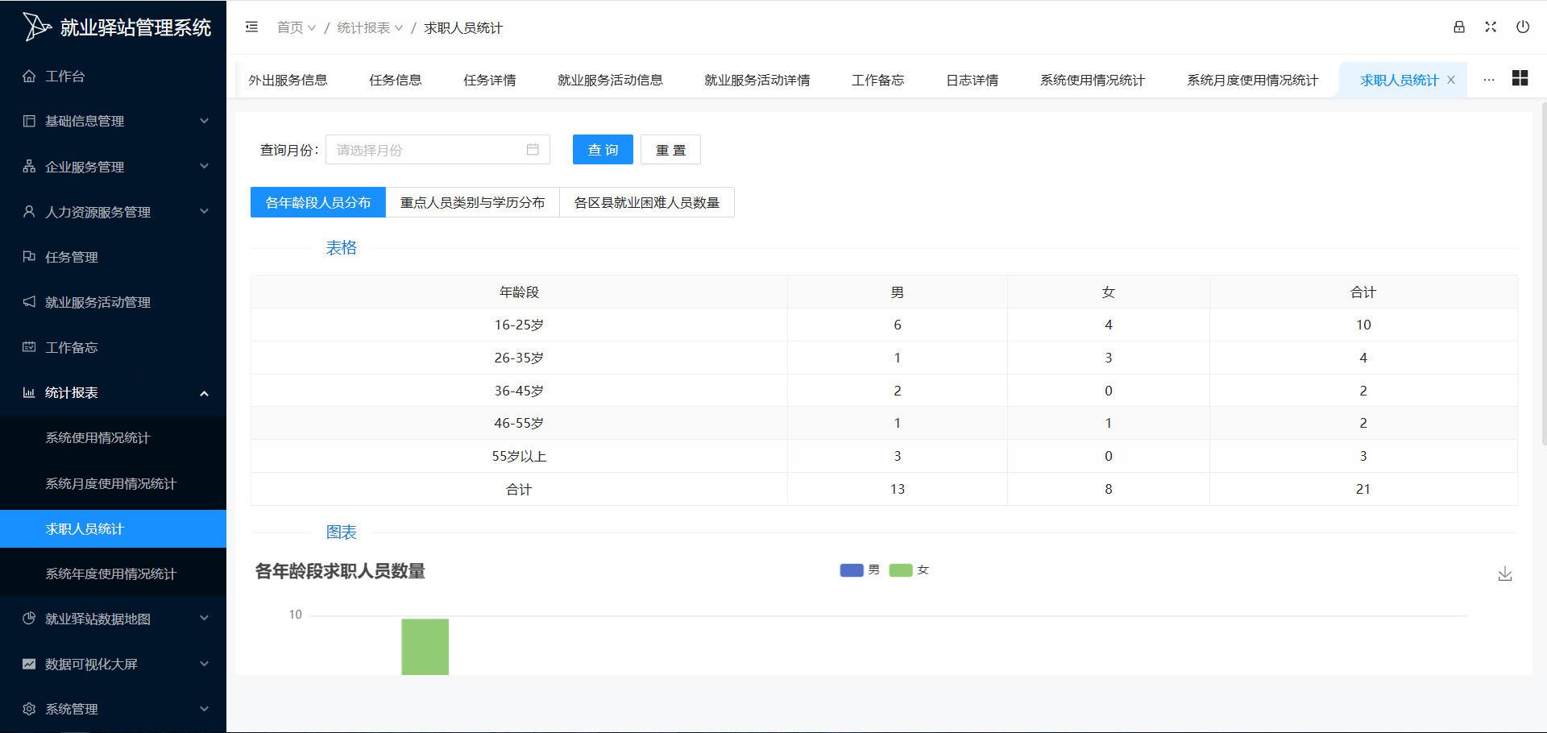Toggle the 男 series in the chart legend

[861, 570]
